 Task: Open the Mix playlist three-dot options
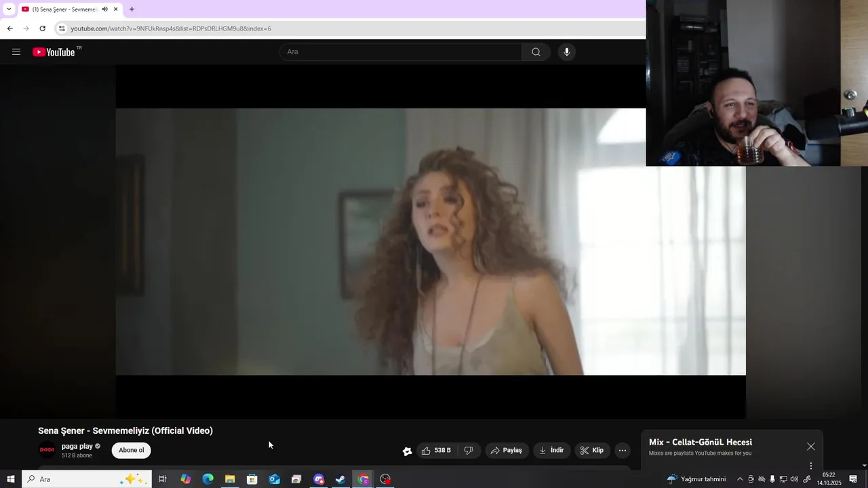[x=811, y=466]
